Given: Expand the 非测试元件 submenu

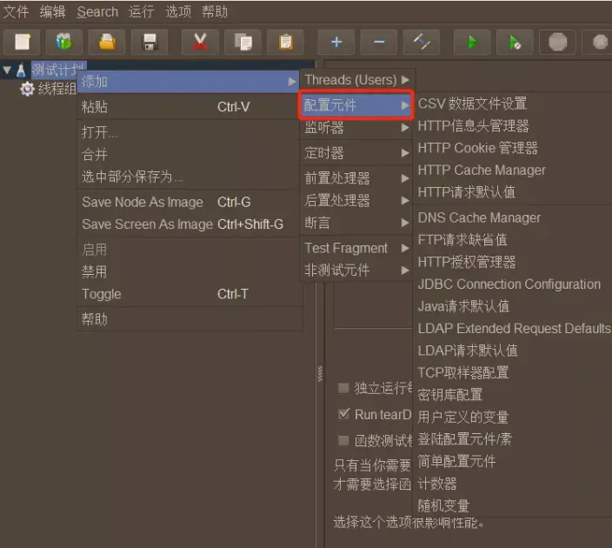Looking at the screenshot, I should (356, 270).
